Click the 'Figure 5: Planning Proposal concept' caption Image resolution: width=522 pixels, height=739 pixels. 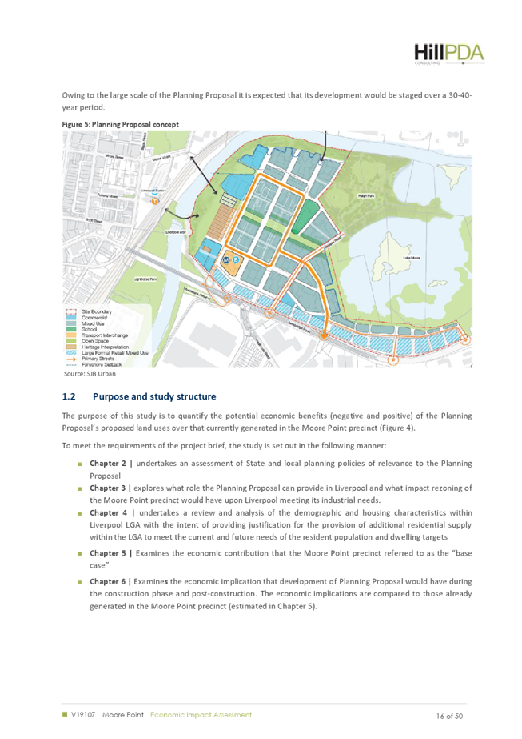(121, 124)
